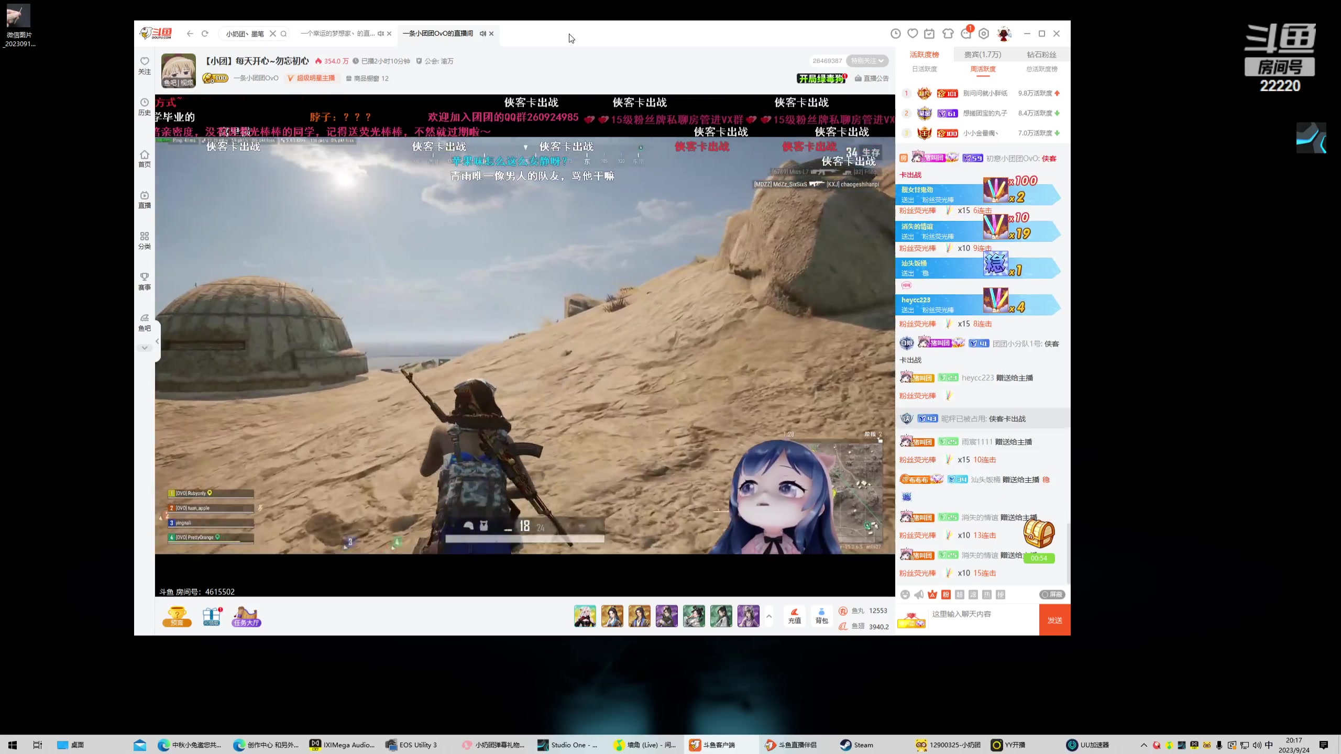Open 分类 categories in left sidebar

(x=145, y=240)
